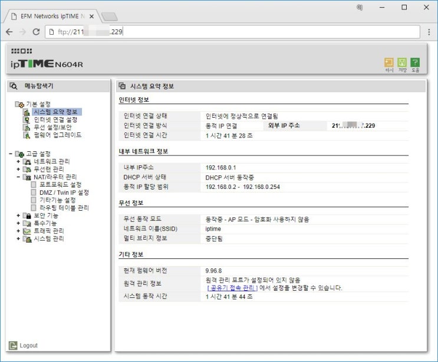Click the green save (저장) icon
The height and width of the screenshot is (362, 438).
(401, 62)
